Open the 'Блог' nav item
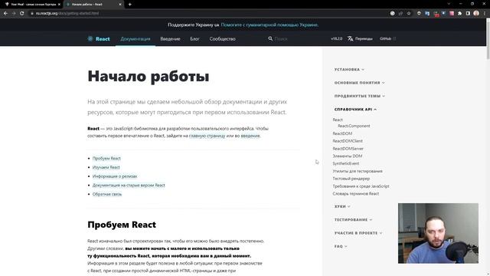This screenshot has height=276, width=490. (x=194, y=39)
